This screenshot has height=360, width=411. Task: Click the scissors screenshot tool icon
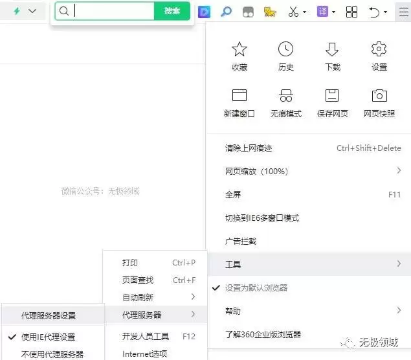[293, 12]
